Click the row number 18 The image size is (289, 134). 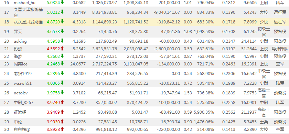click(x=7, y=22)
